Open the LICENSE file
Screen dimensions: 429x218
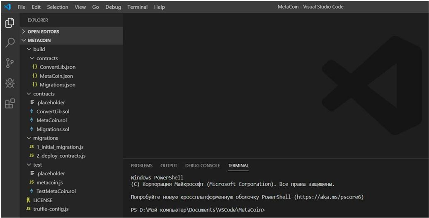43,200
